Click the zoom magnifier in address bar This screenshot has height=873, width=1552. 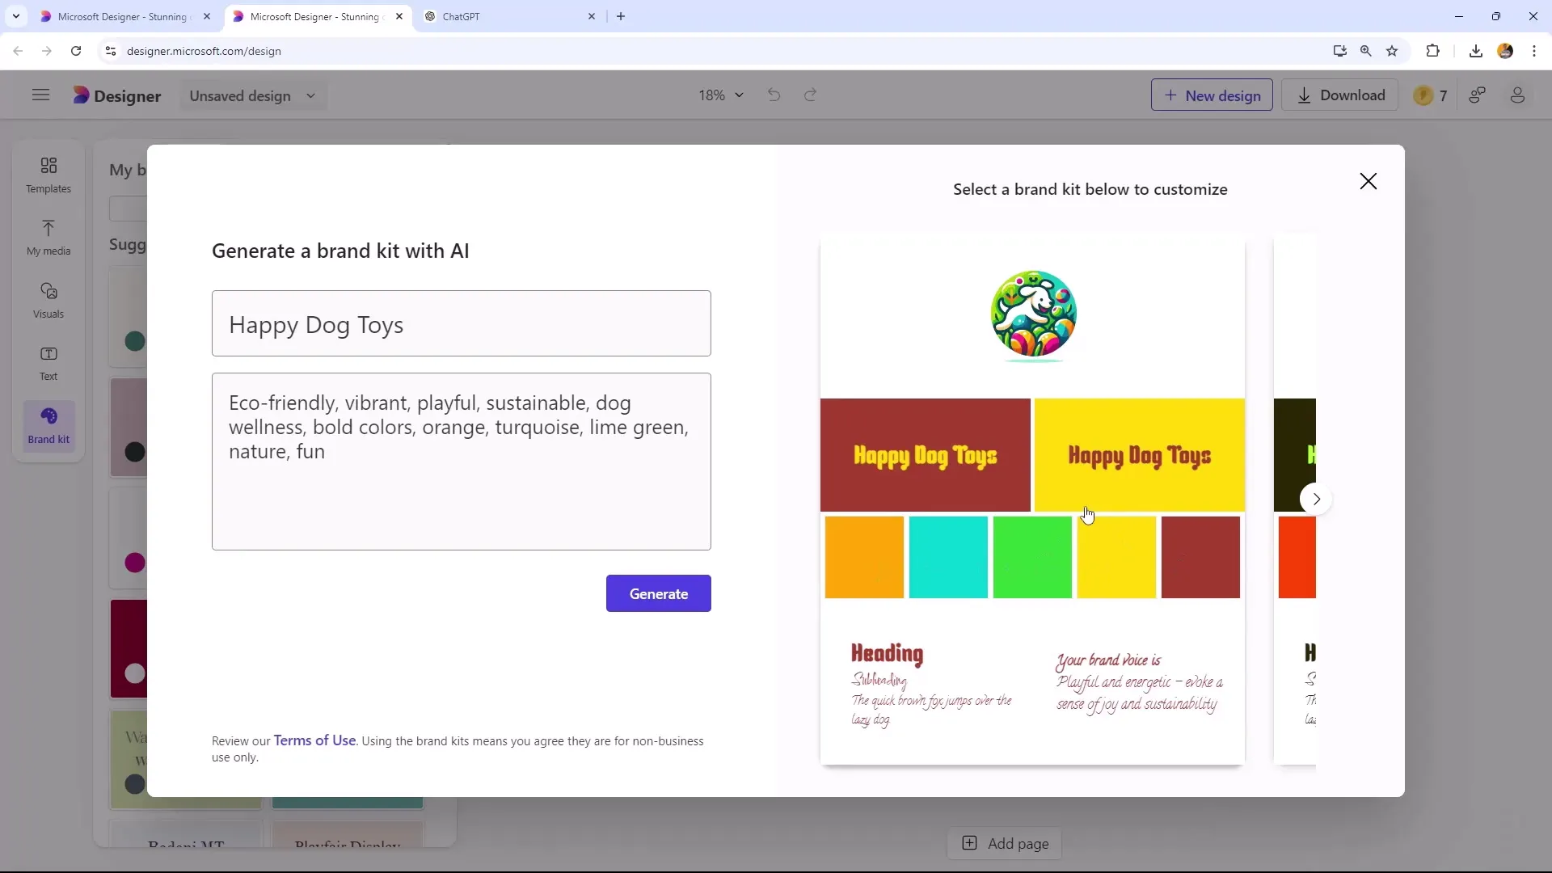1365,51
